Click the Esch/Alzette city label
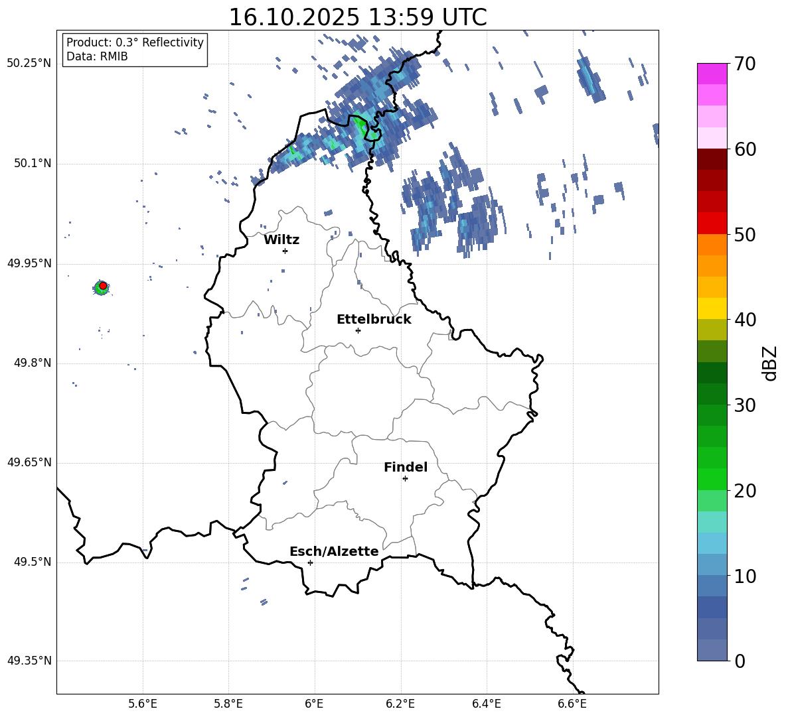This screenshot has height=717, width=786. pos(334,551)
